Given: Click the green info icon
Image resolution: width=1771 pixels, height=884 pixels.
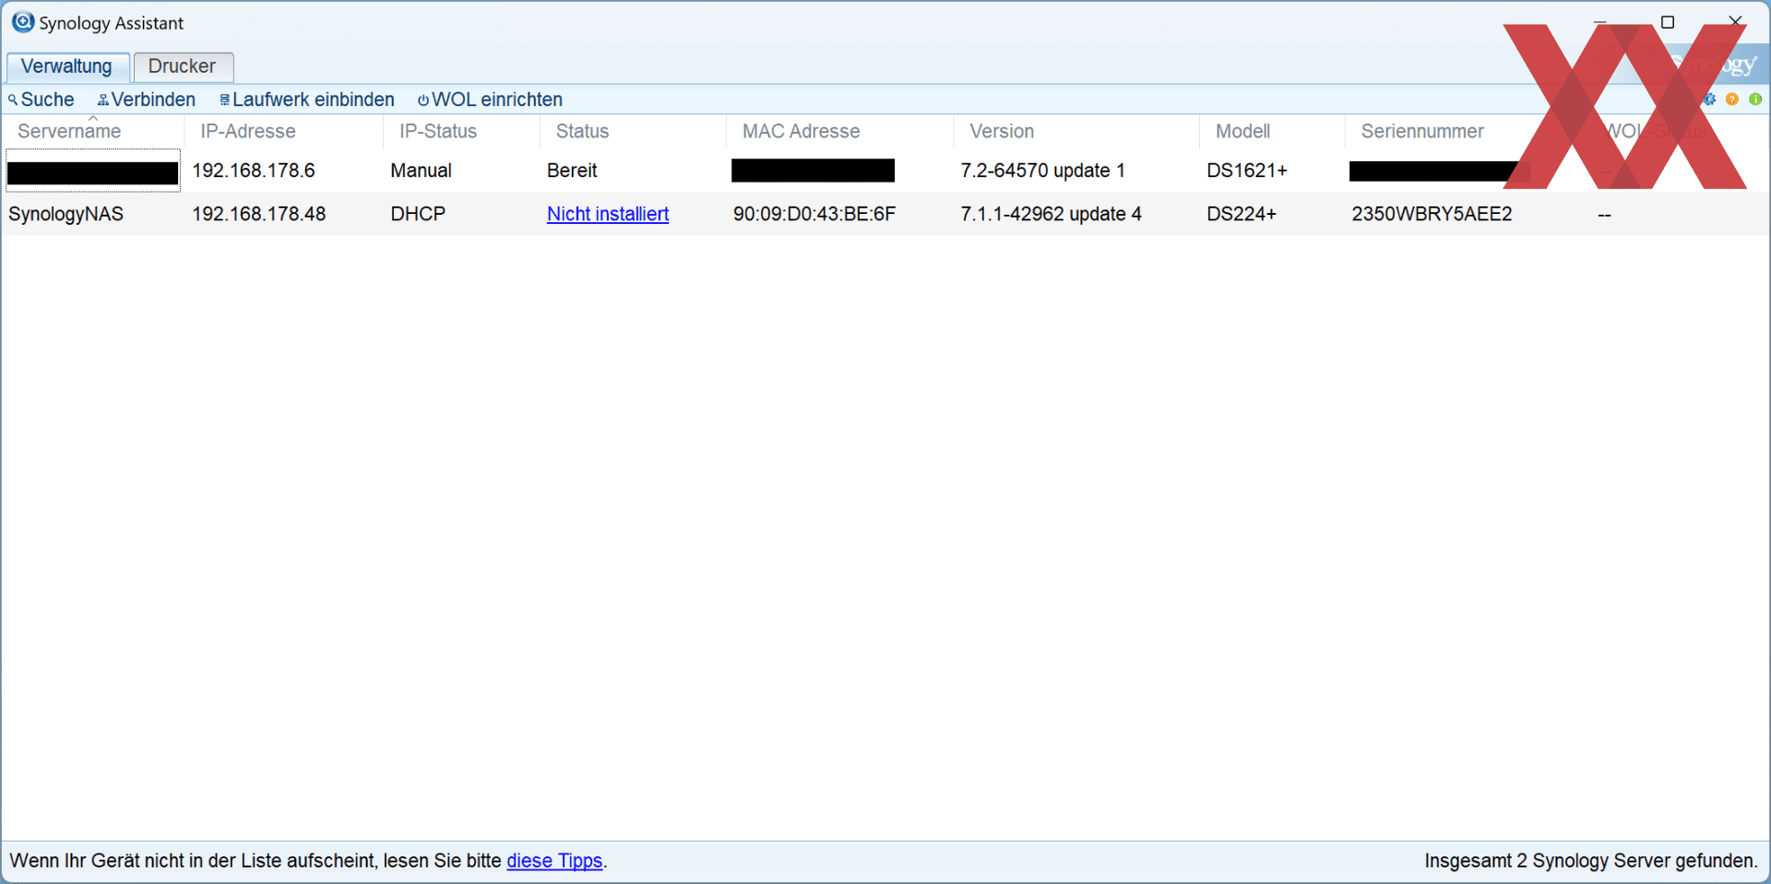Looking at the screenshot, I should [x=1755, y=100].
